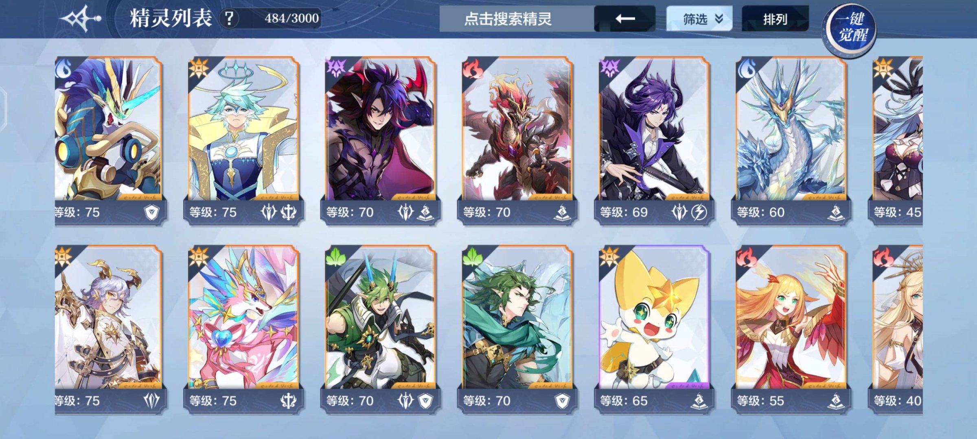
Task: Click the lightning role icon on the level 69 card
Action: click(x=699, y=212)
